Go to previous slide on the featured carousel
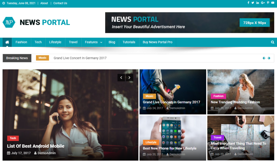This screenshot has height=162, width=277. pos(121,78)
